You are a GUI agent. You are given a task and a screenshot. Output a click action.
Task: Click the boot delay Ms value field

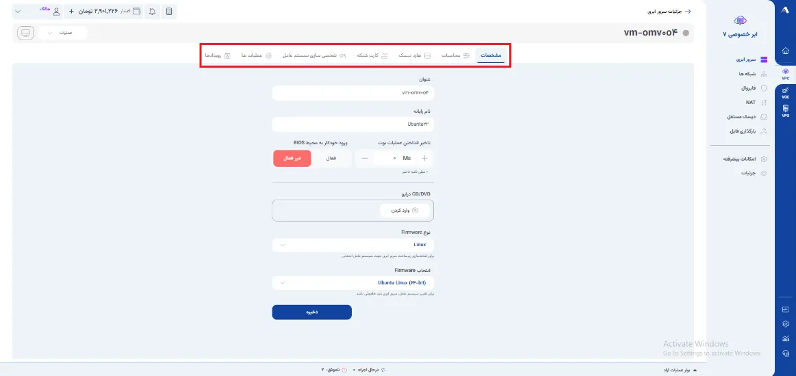[x=395, y=159]
